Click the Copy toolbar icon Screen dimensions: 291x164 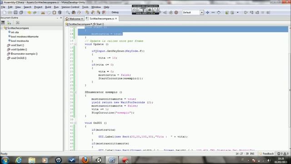point(49,12)
